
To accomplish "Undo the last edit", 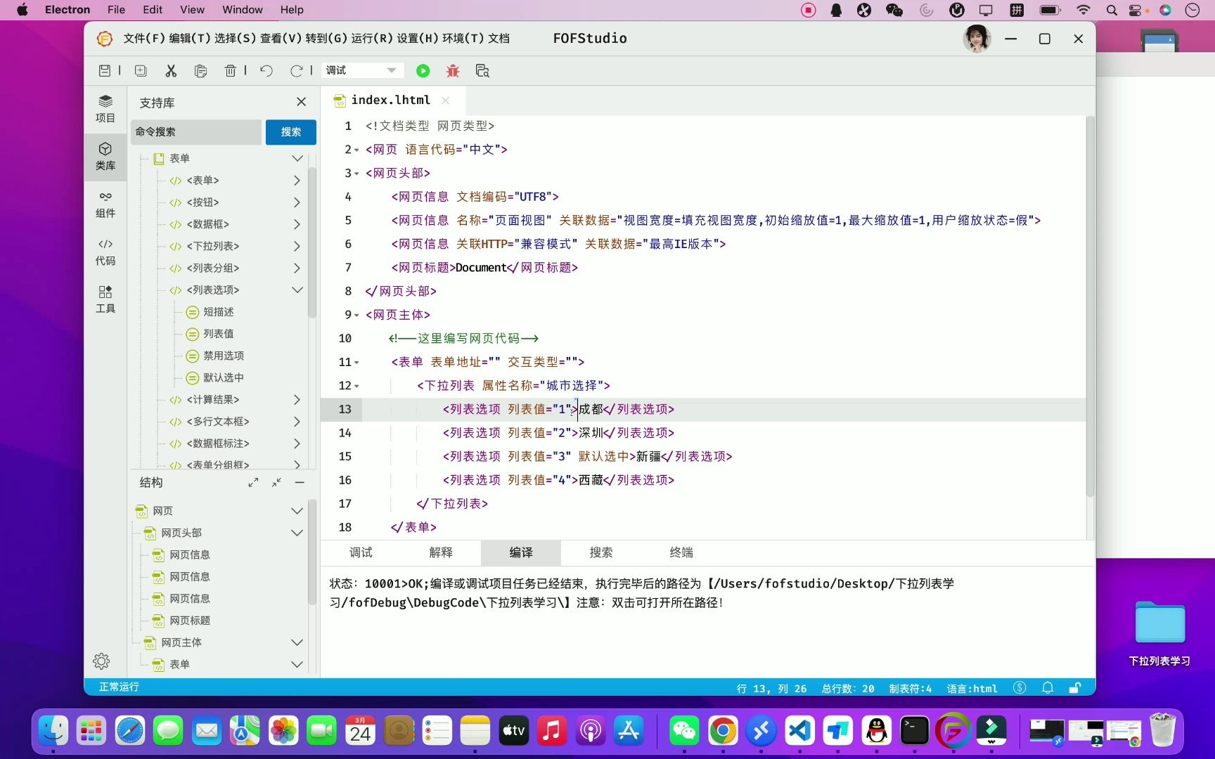I will point(266,70).
